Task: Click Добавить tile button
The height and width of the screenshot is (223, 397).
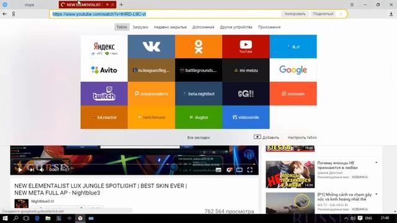Action: click(266, 138)
